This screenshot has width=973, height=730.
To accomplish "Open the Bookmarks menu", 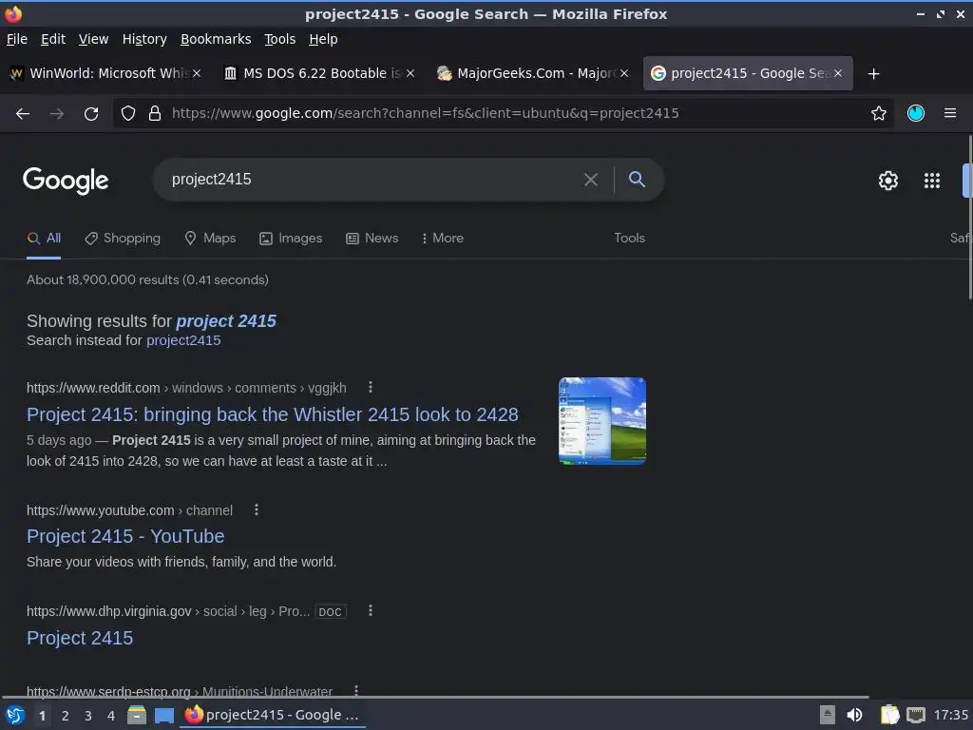I will [216, 39].
